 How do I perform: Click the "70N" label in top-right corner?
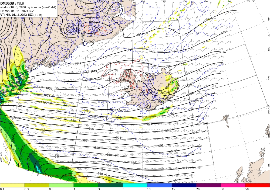[248, 1]
